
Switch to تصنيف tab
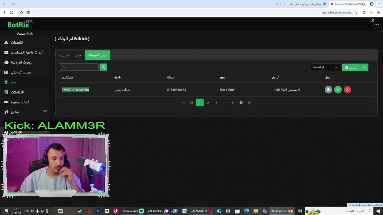(x=64, y=55)
